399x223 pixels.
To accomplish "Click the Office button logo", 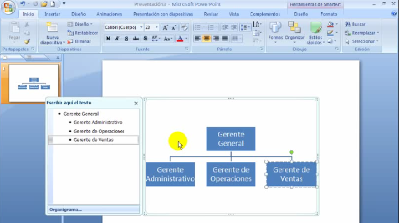I will (x=8, y=8).
